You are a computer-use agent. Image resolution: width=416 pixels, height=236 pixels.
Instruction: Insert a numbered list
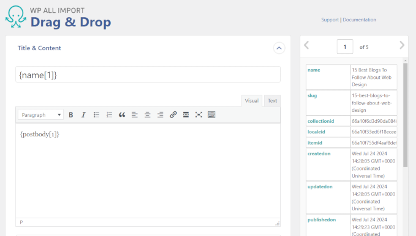pyautogui.click(x=109, y=115)
